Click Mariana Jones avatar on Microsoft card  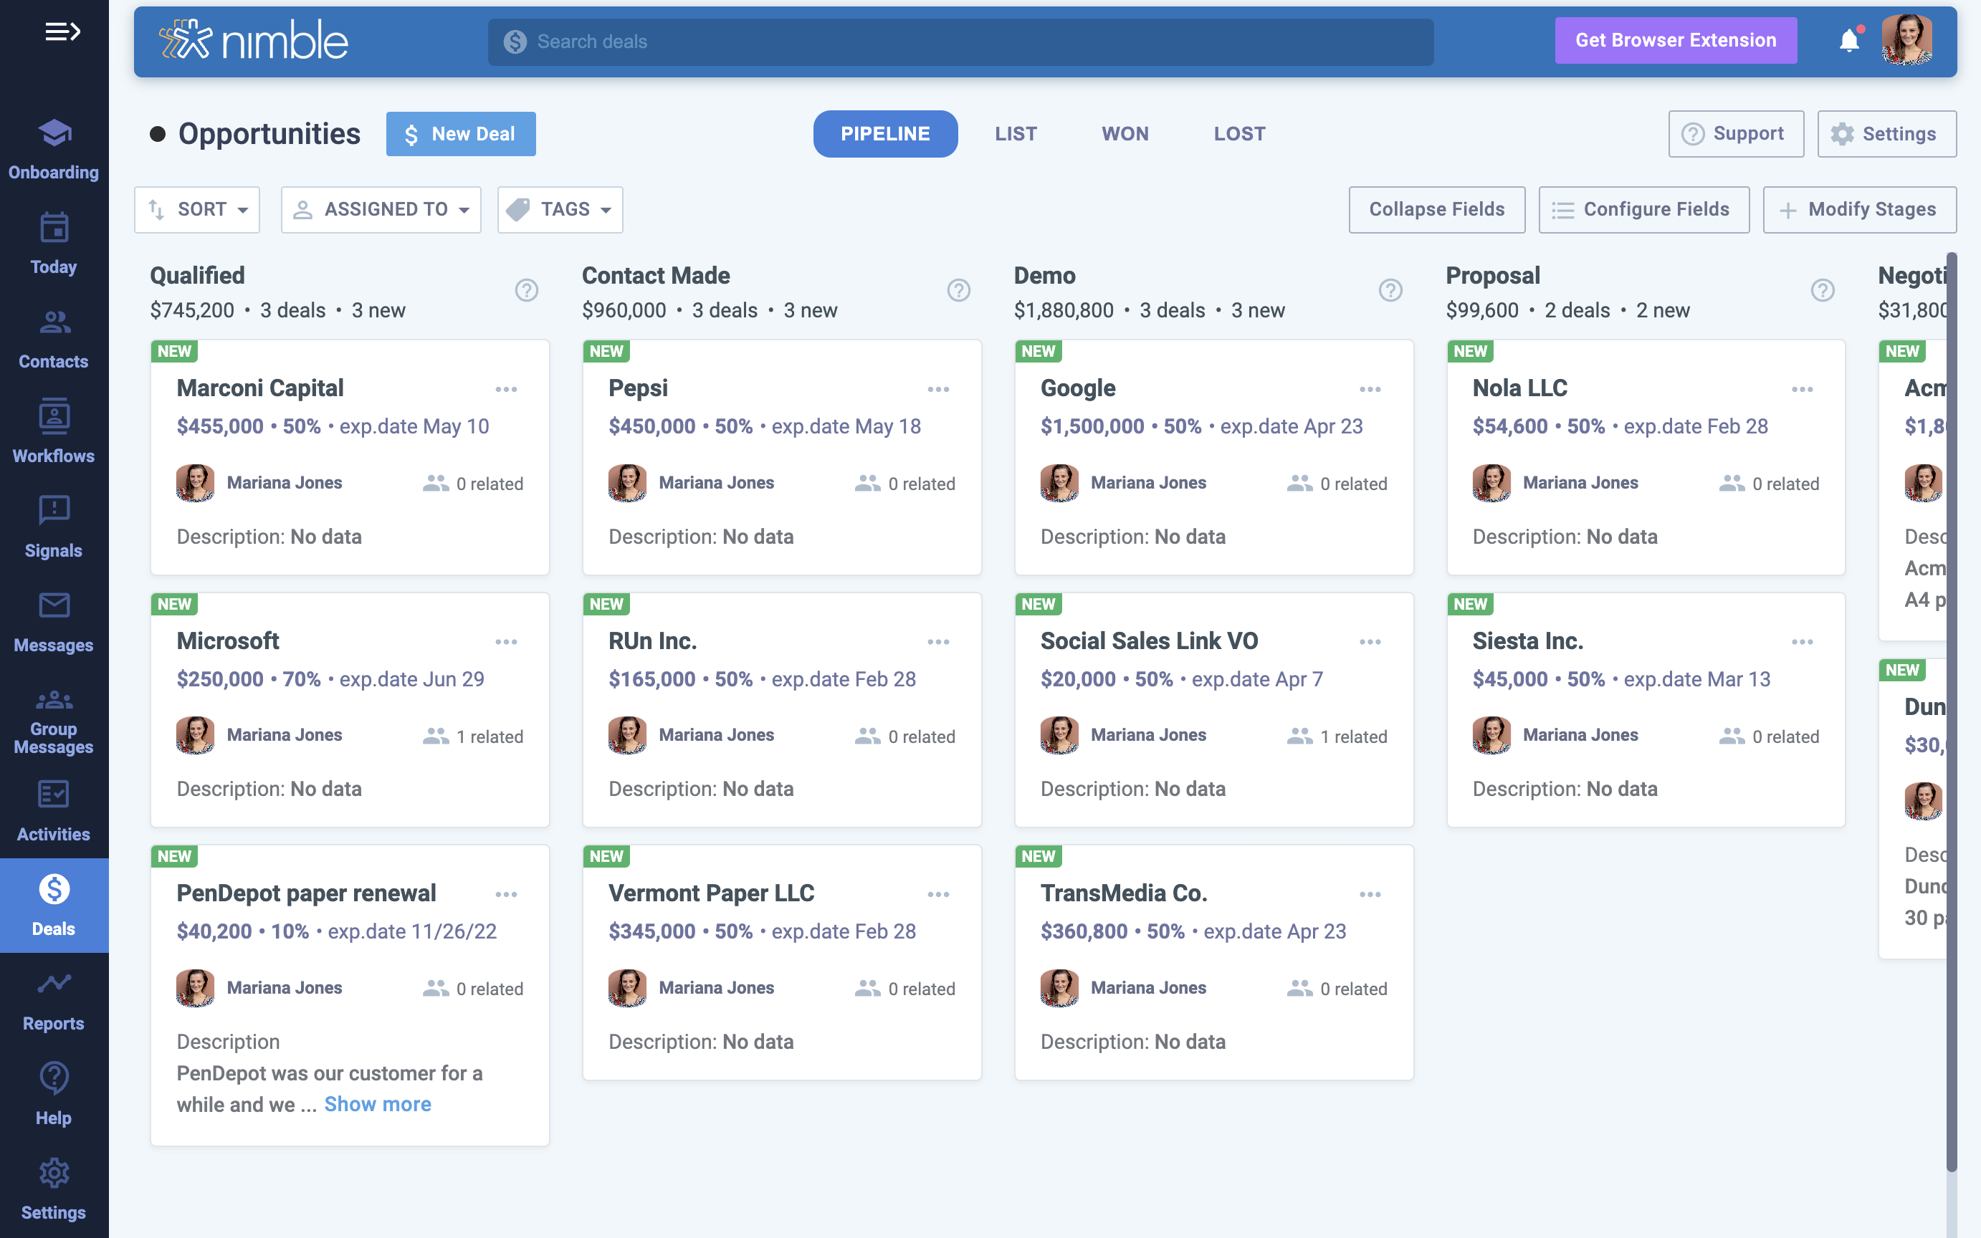tap(195, 735)
